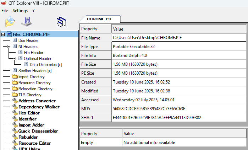Click the Resource Editor gear icon
The width and height of the screenshot is (248, 150).
pos(15,143)
